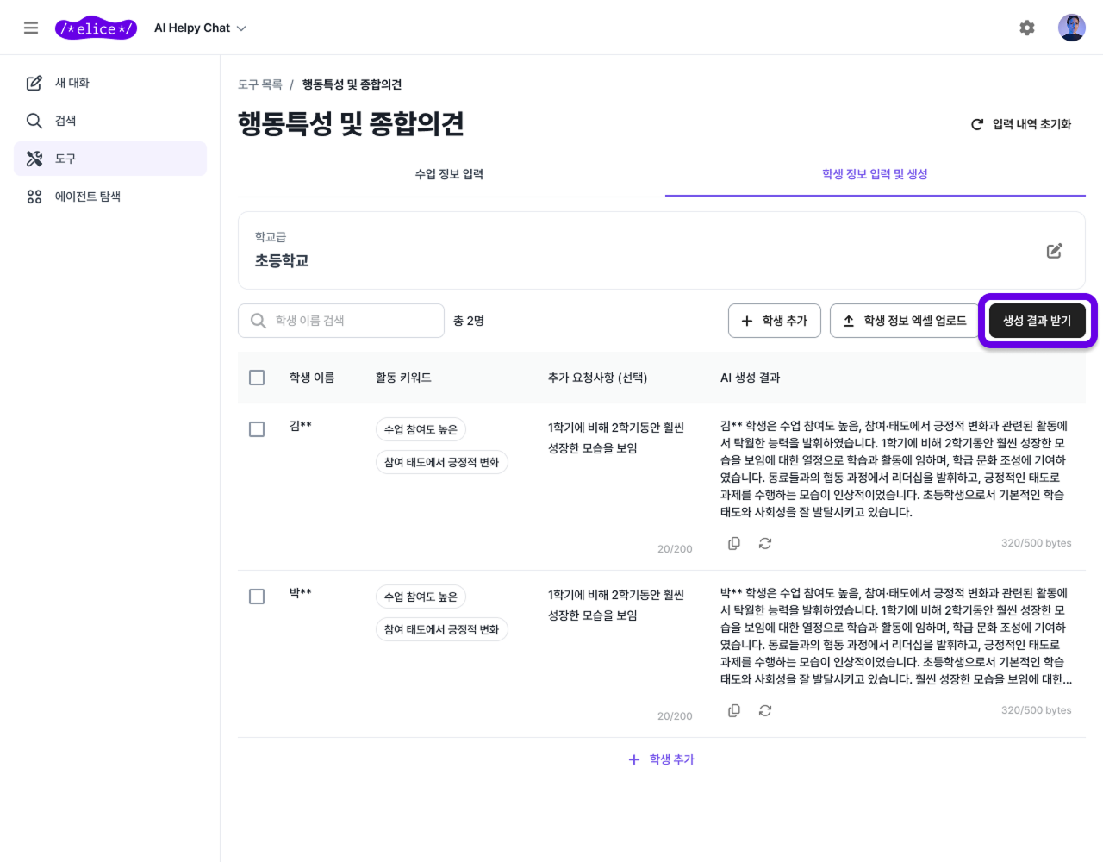Open the AI Helpy Chat dropdown

(x=200, y=27)
